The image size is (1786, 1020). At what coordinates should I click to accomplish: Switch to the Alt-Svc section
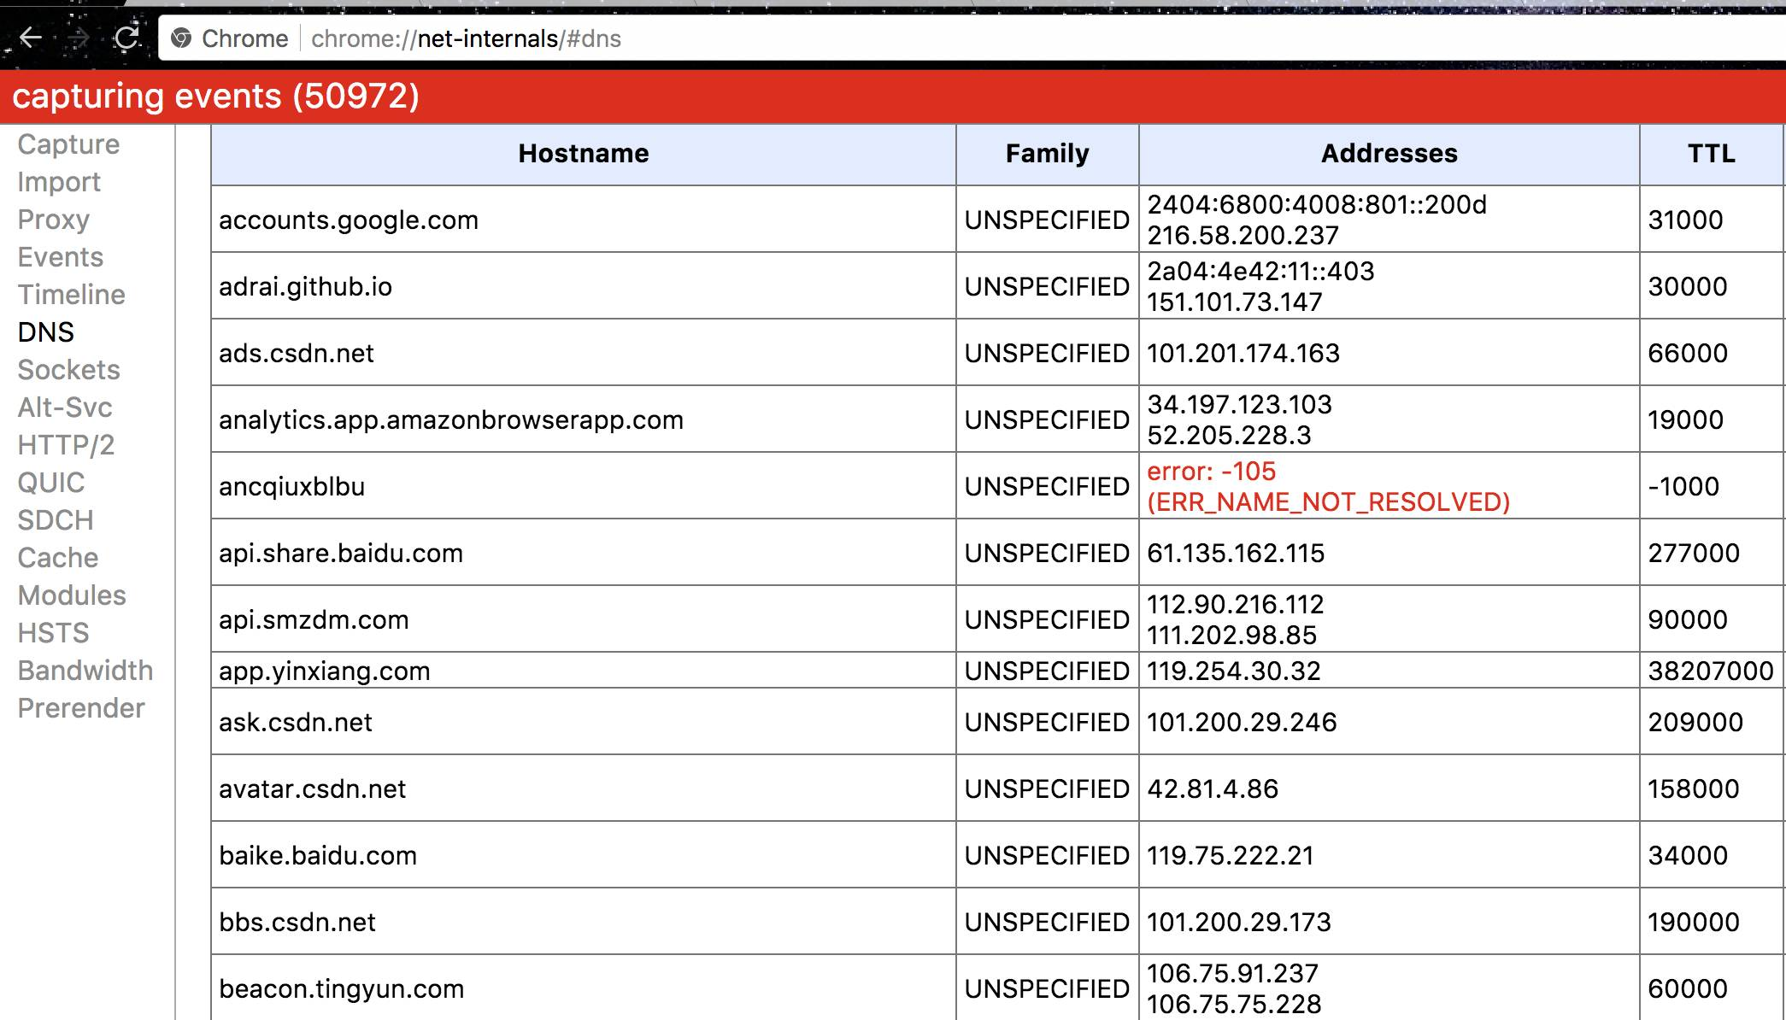tap(65, 407)
